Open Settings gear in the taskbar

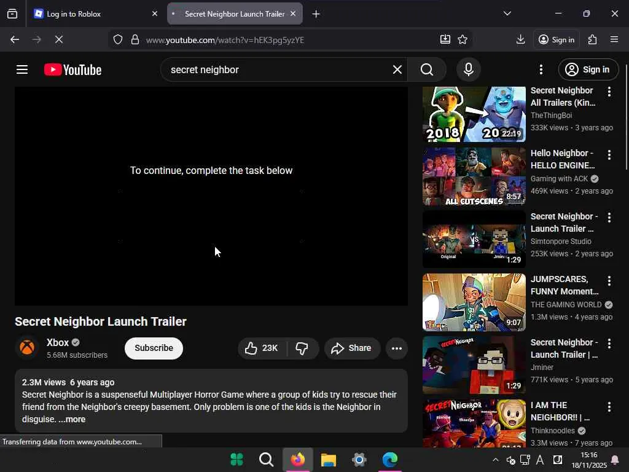coord(359,459)
